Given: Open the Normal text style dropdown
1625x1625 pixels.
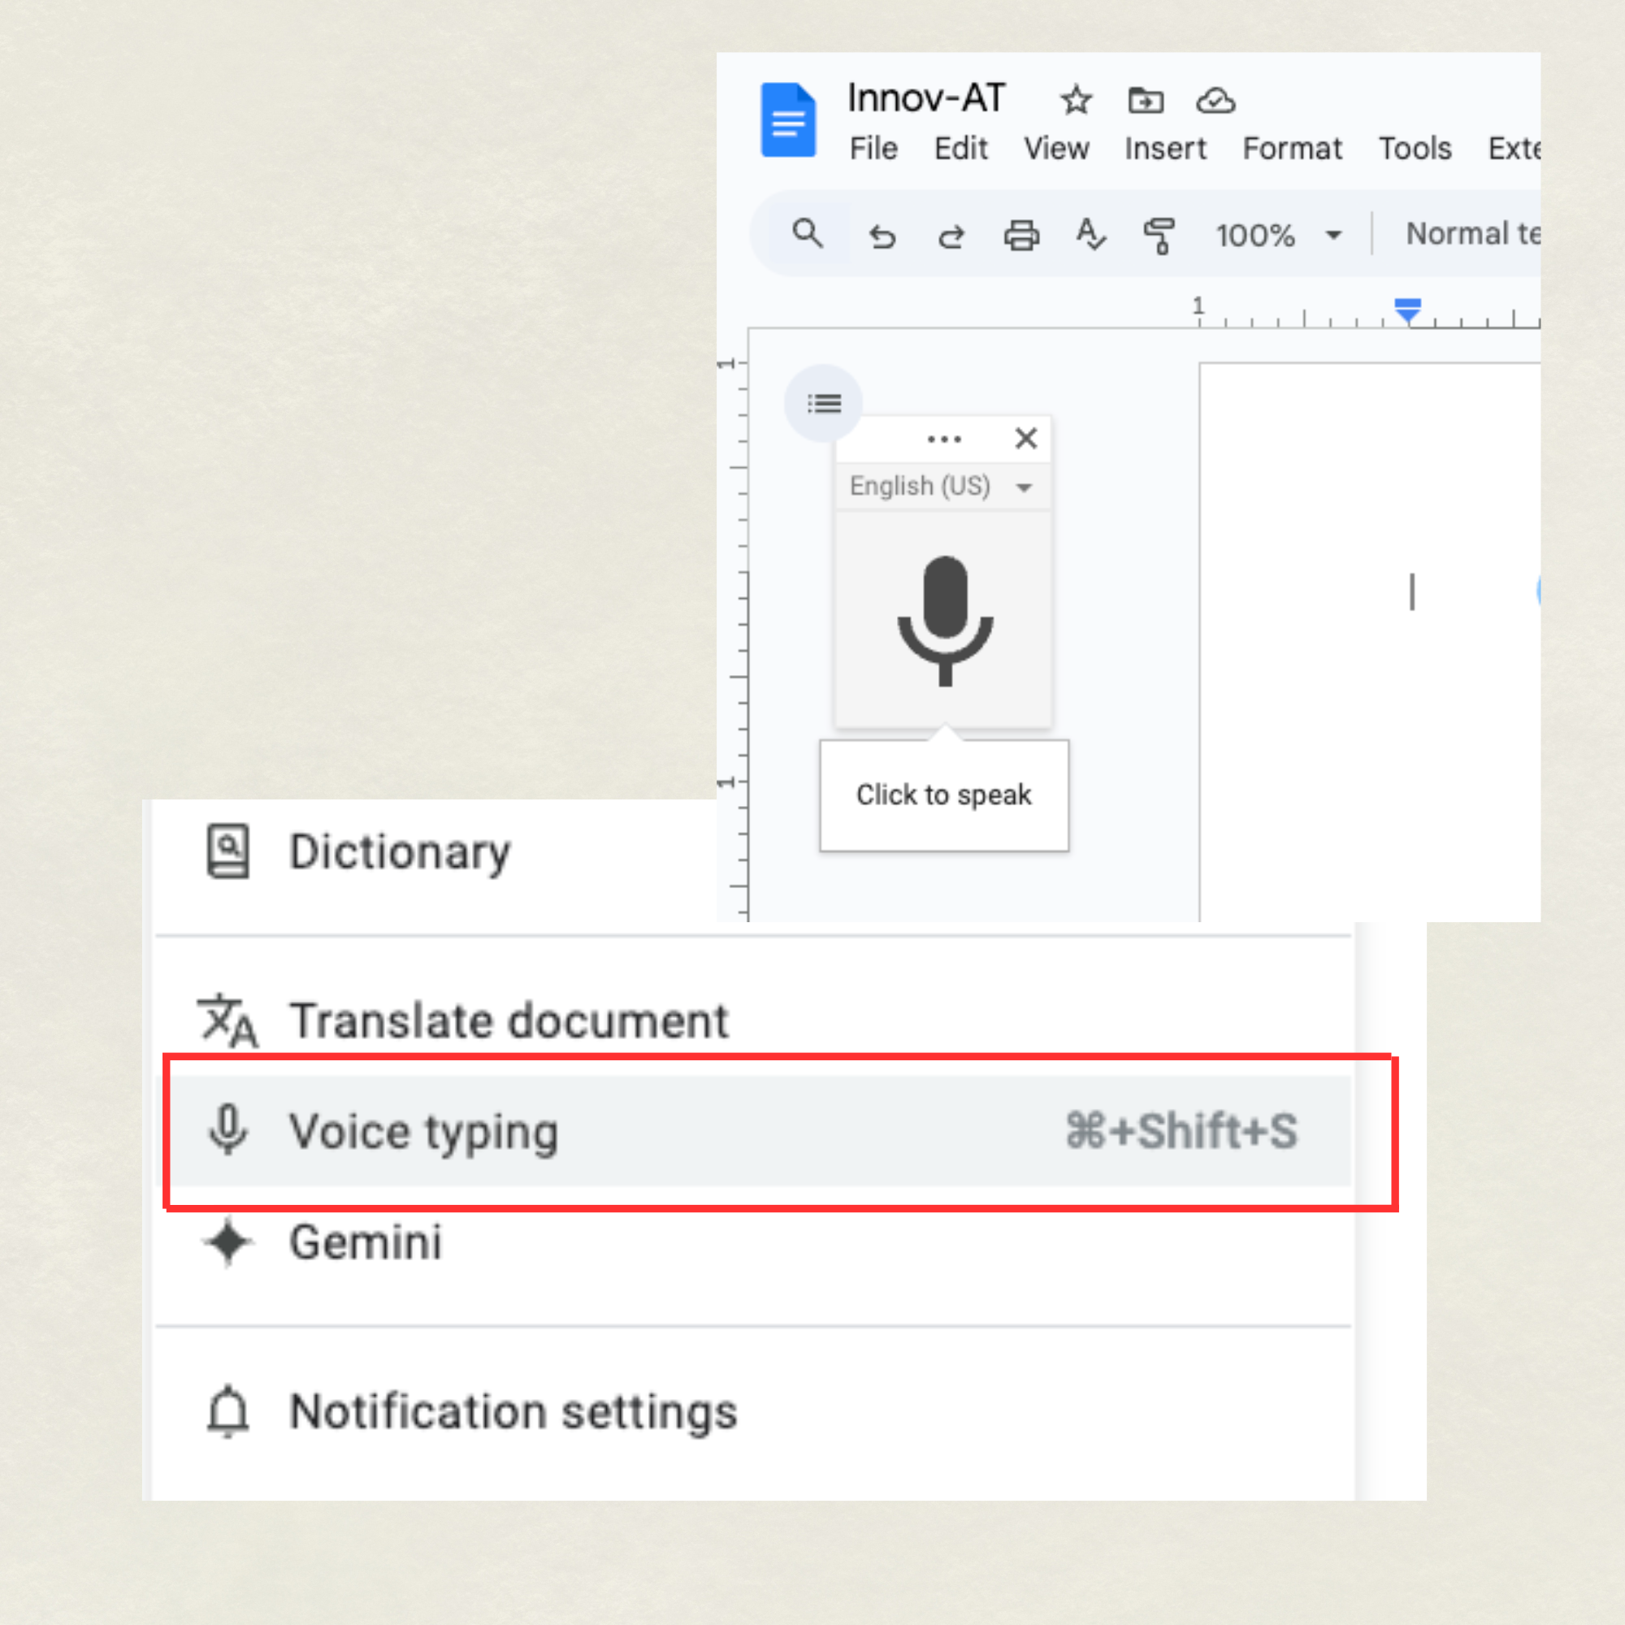Looking at the screenshot, I should (1472, 234).
